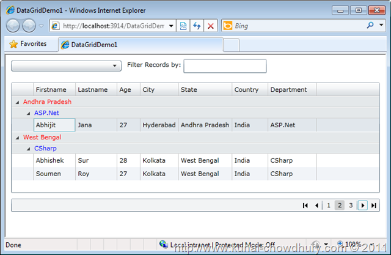
Task: Toggle Compatibility View icon
Action: pos(183,26)
